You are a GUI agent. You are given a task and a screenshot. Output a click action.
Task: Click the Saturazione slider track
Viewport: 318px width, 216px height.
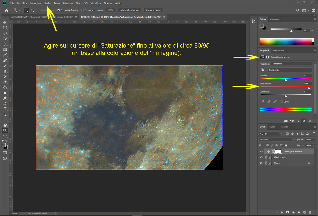click(285, 87)
